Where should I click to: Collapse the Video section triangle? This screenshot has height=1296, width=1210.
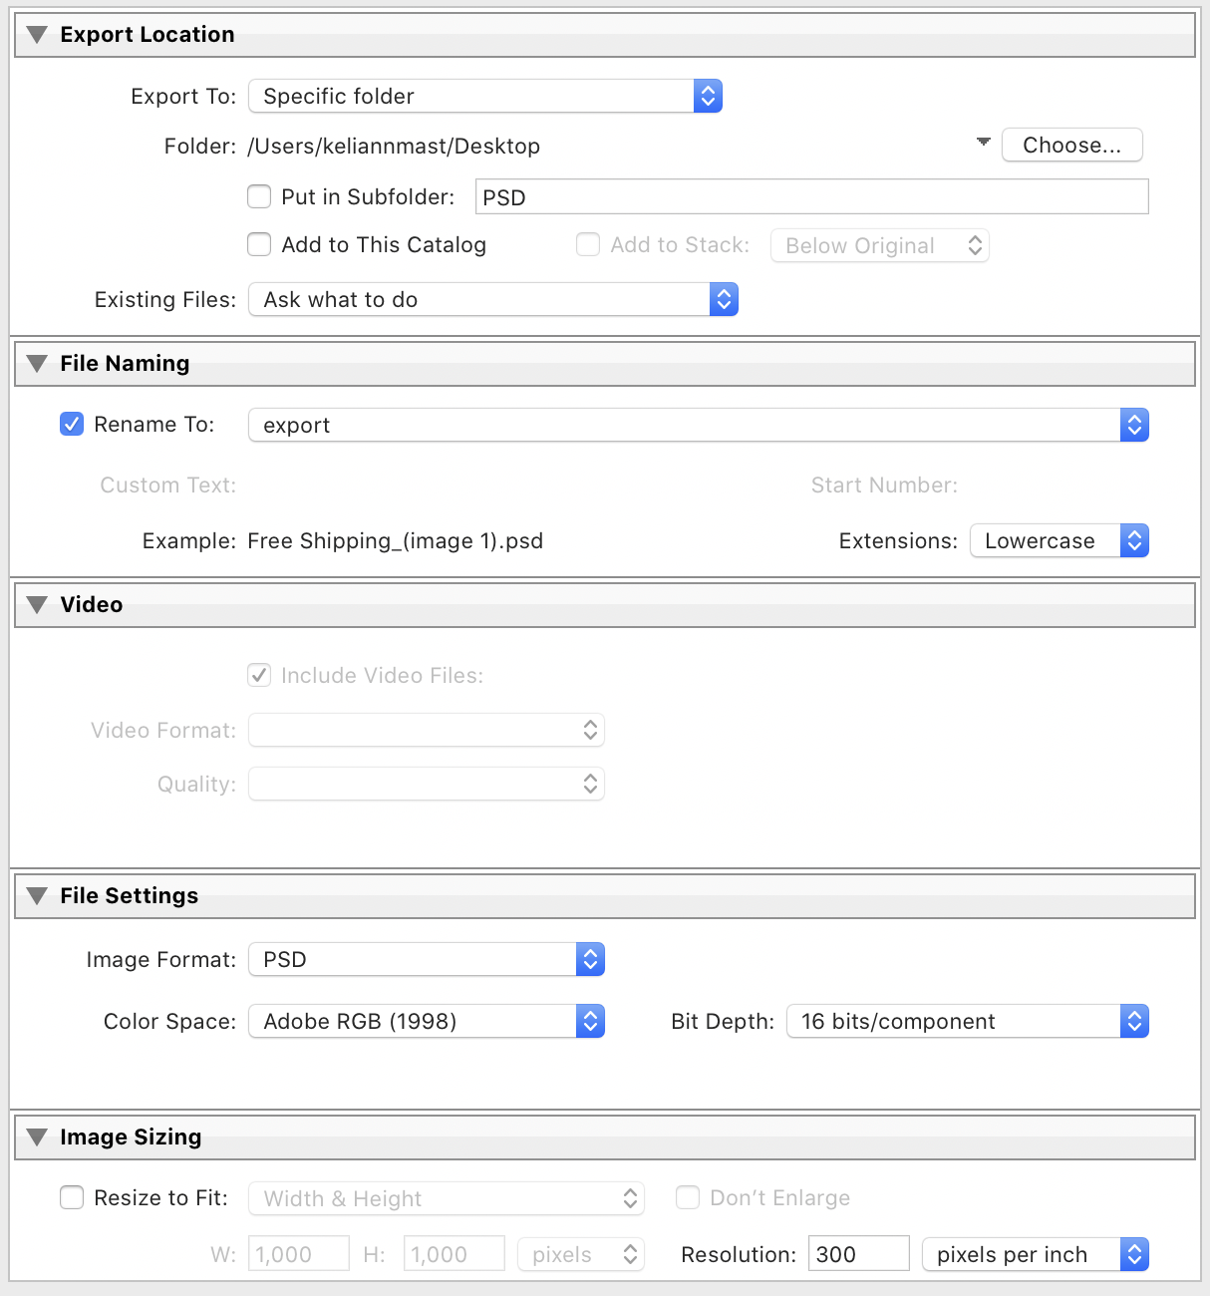38,605
